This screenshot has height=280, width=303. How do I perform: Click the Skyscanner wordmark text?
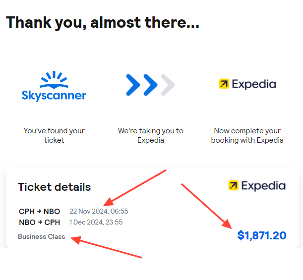coord(54,95)
